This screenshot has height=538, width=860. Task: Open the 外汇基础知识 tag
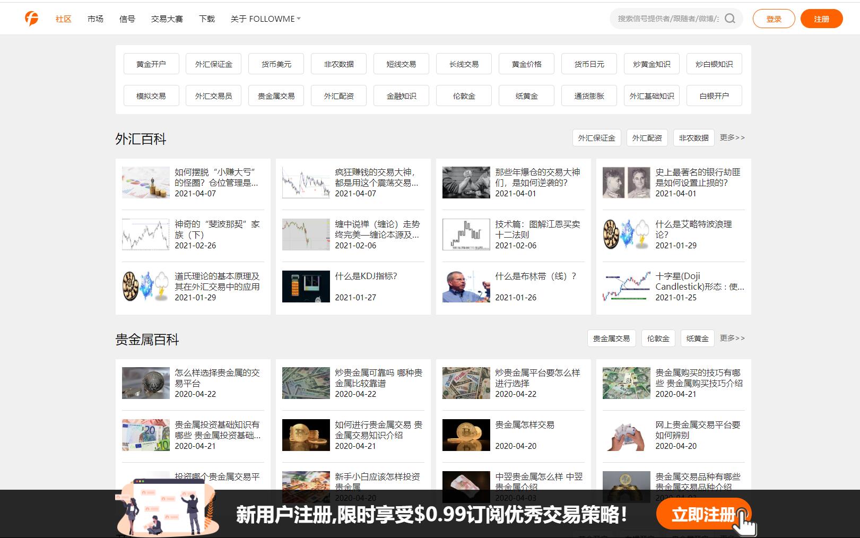(x=651, y=96)
